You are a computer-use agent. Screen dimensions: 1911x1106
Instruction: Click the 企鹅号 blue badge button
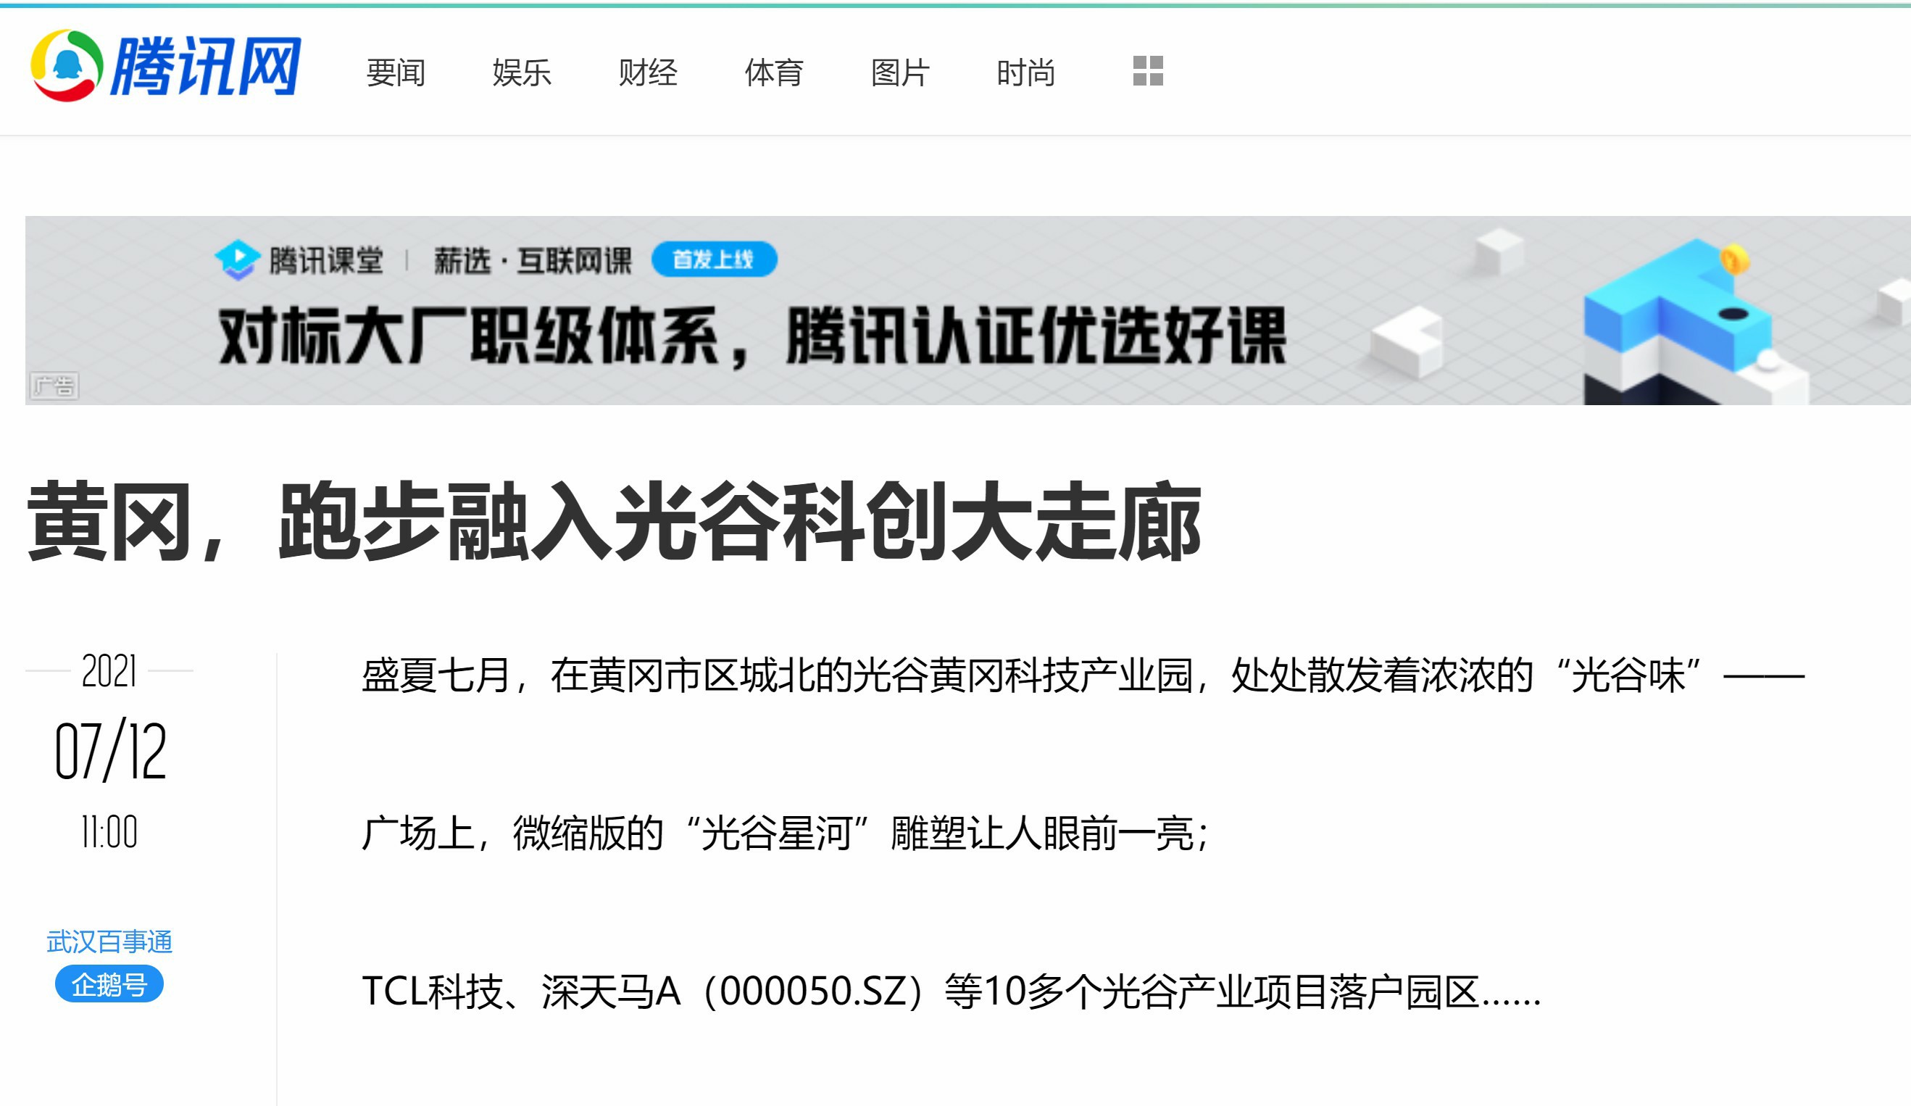click(x=109, y=985)
